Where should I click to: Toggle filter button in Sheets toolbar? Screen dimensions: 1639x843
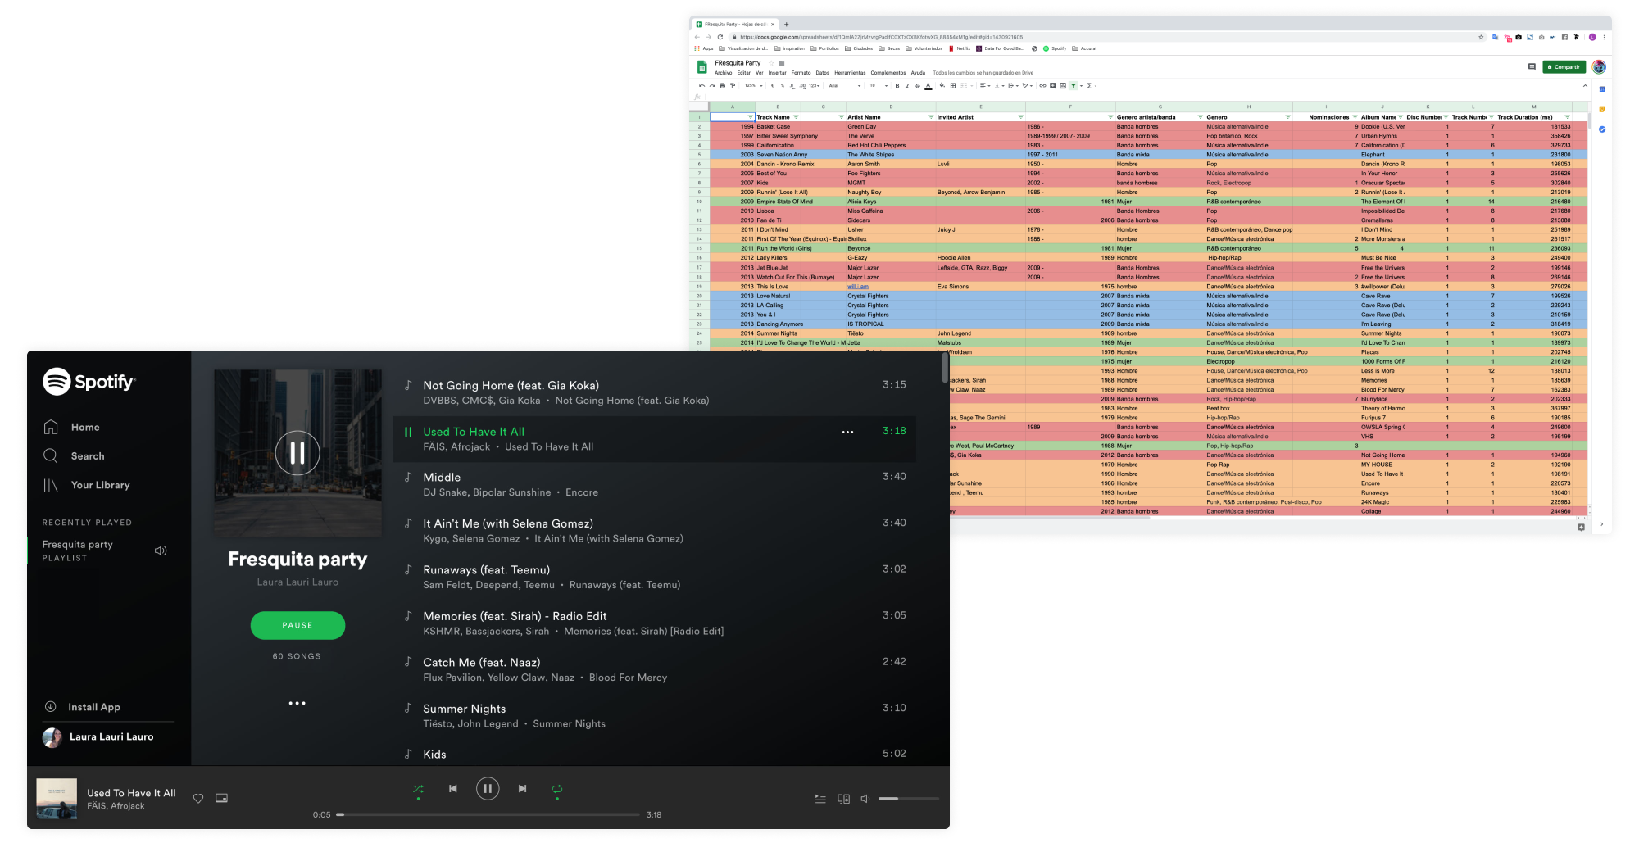(x=1074, y=85)
